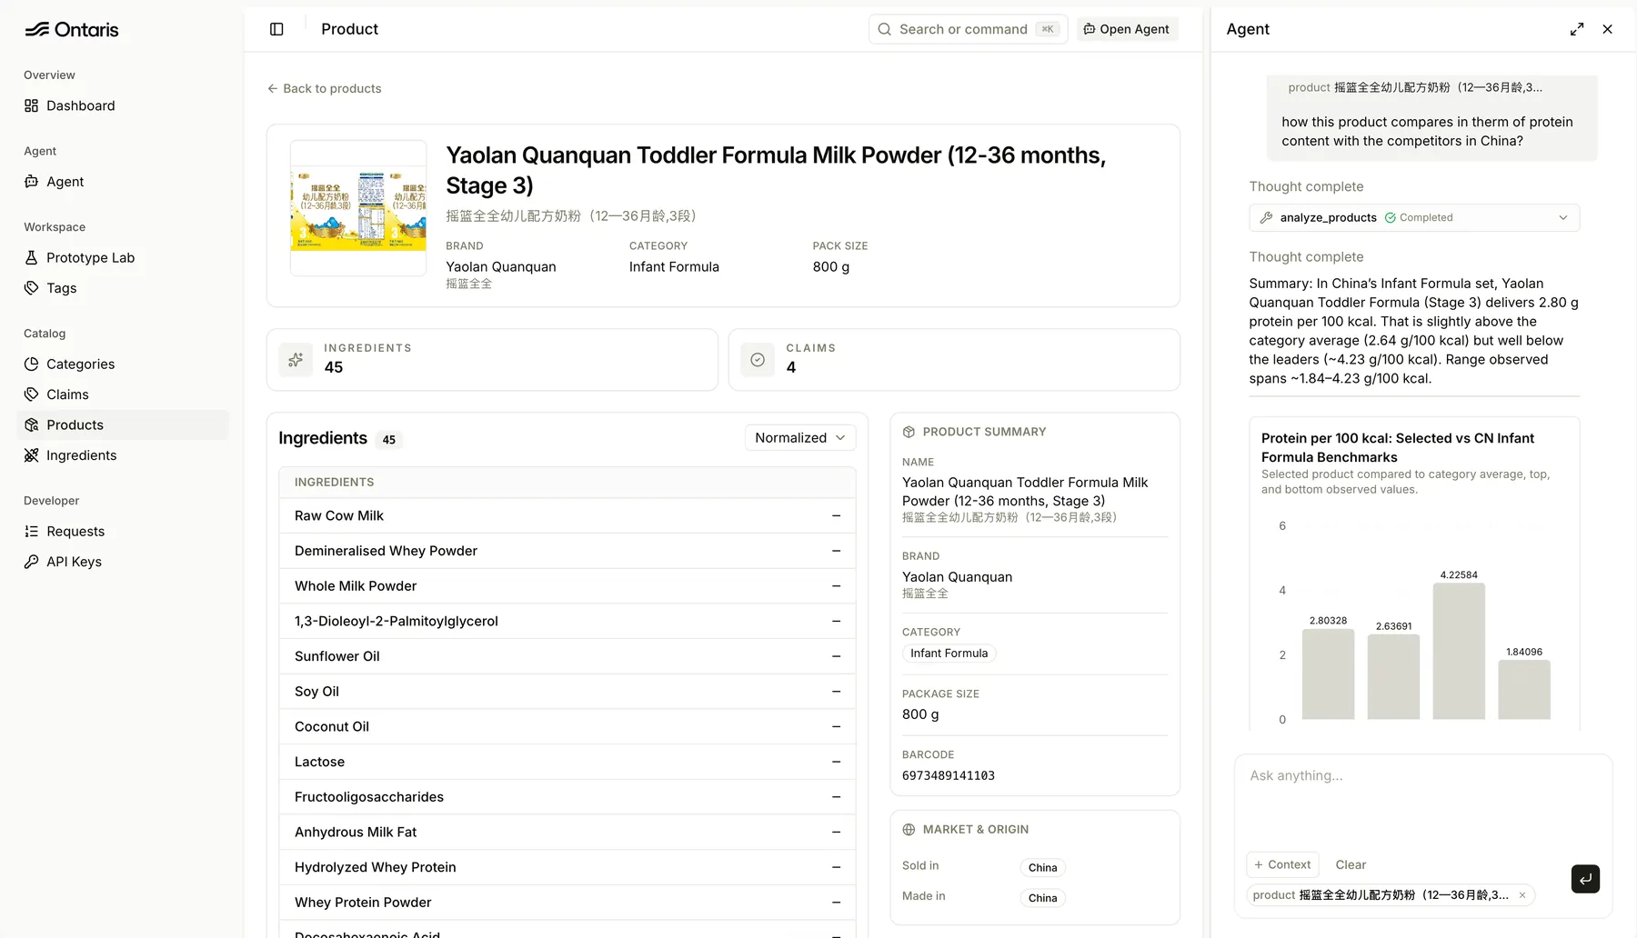Image resolution: width=1637 pixels, height=938 pixels.
Task: Click Categories pie-chart icon
Action: coord(31,364)
